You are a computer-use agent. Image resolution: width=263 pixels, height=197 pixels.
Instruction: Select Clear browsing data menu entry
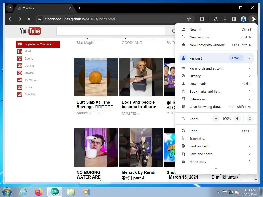click(216, 107)
